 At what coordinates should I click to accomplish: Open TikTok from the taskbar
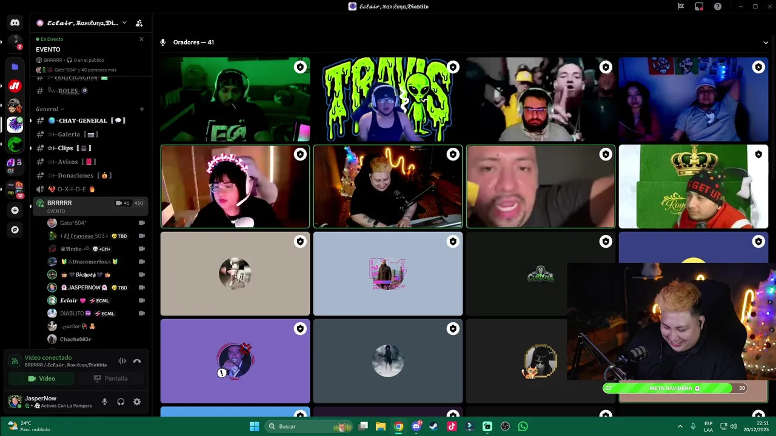point(452,426)
